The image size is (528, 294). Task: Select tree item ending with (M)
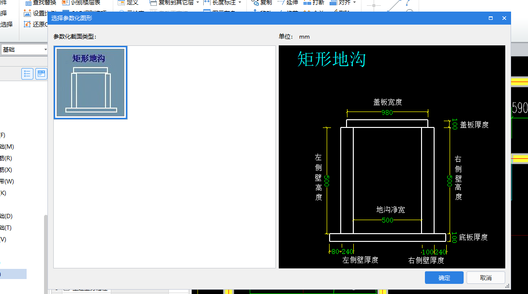[x=7, y=147]
